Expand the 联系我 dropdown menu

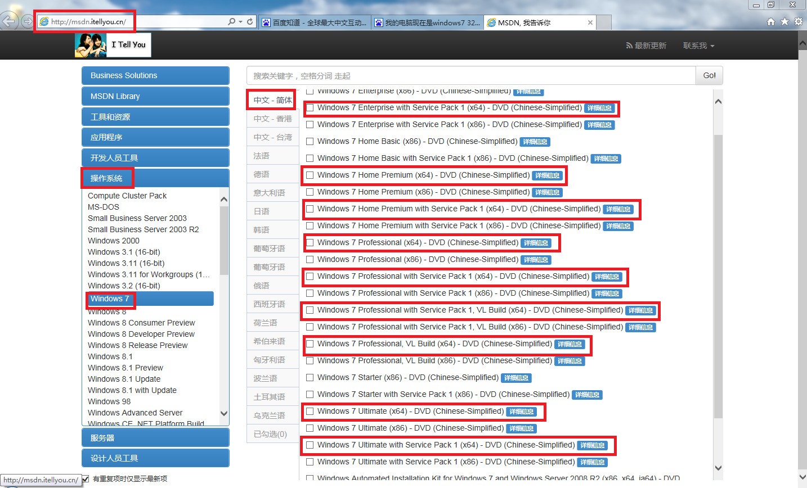pyautogui.click(x=698, y=46)
